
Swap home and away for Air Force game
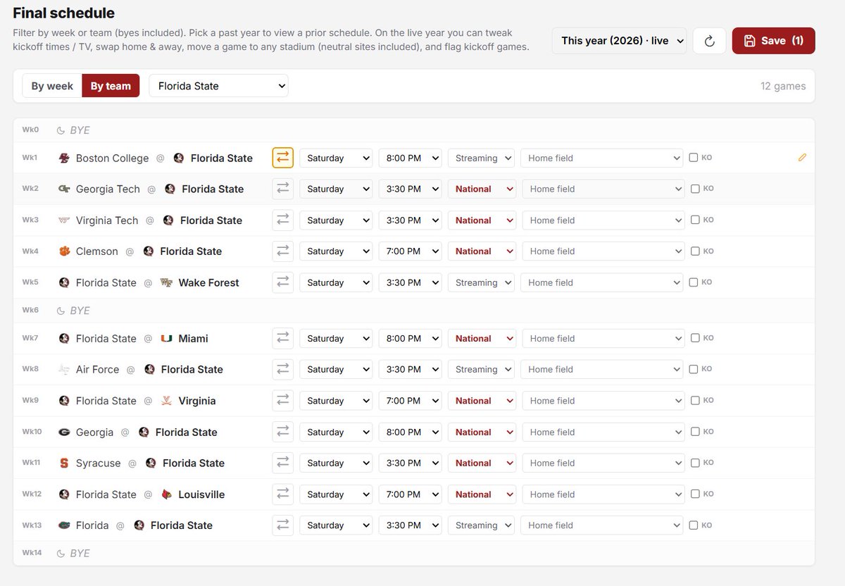click(283, 369)
